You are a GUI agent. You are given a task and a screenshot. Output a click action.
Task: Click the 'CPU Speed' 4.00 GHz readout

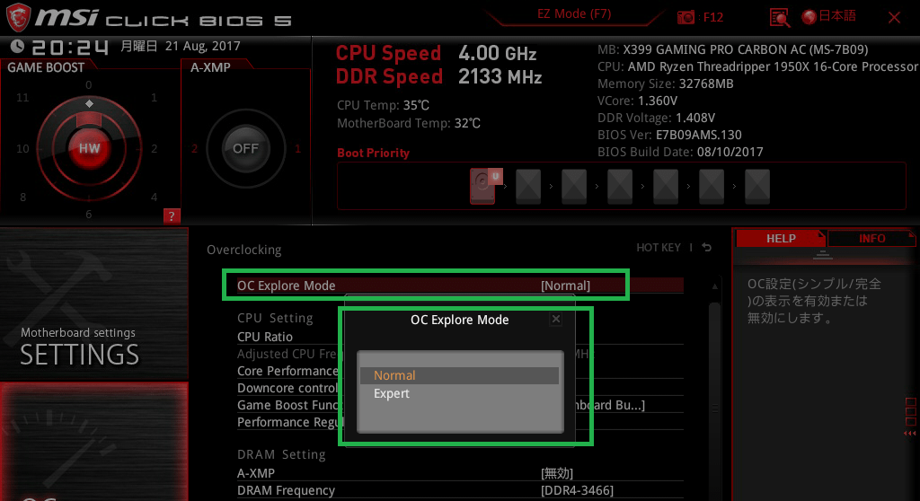point(436,53)
